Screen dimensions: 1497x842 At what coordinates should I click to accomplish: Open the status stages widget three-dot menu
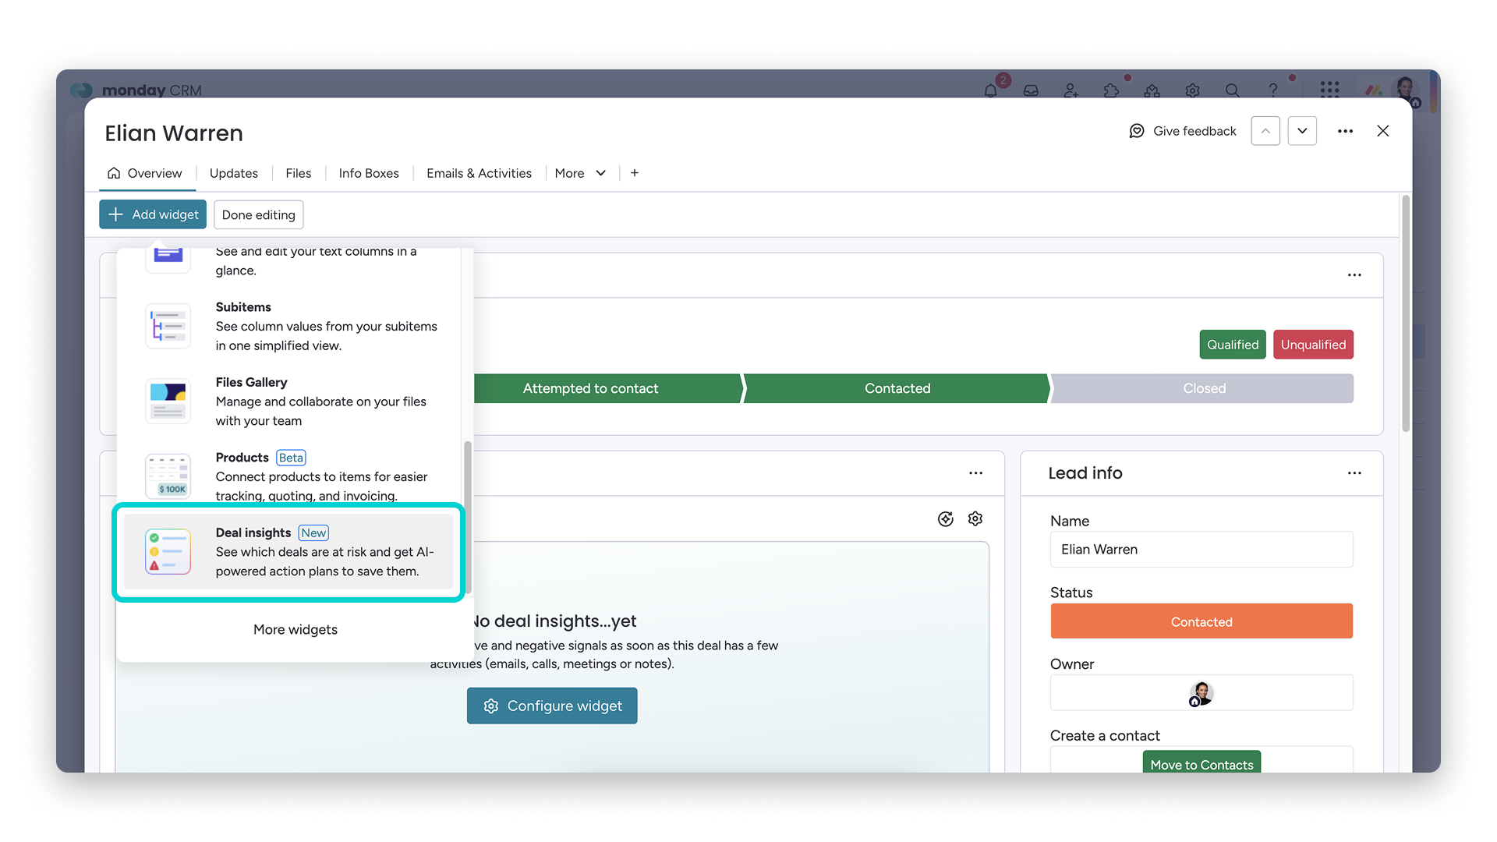[1354, 275]
